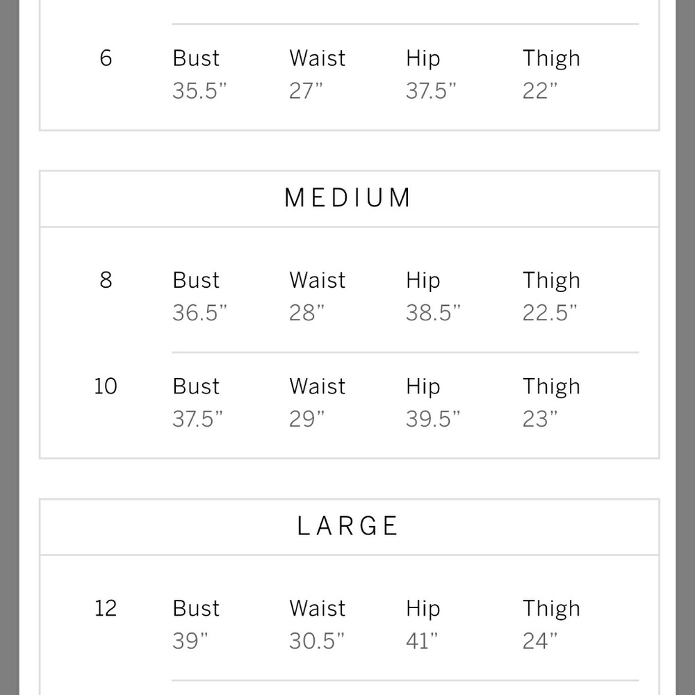The image size is (695, 695).
Task: Click size number 10 row label
Action: (x=106, y=386)
